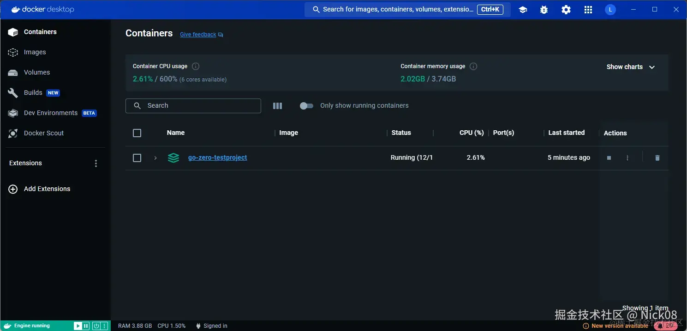
Task: Pause the Docker engine in status bar
Action: [86, 326]
